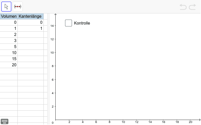The height and width of the screenshot is (125, 201).
Task: Select the empty Kantenlänge cell for volume 3
Action: pyautogui.click(x=30, y=41)
